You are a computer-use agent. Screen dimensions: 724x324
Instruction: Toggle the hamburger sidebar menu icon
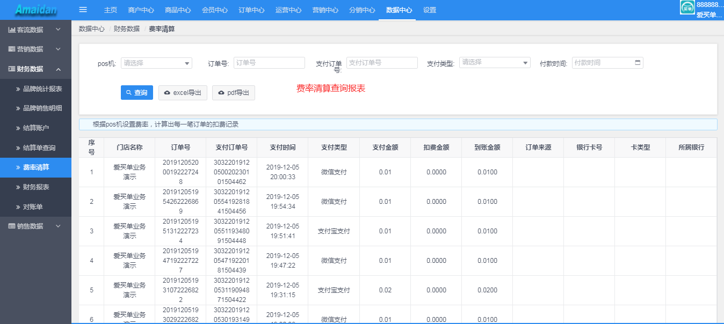click(83, 10)
